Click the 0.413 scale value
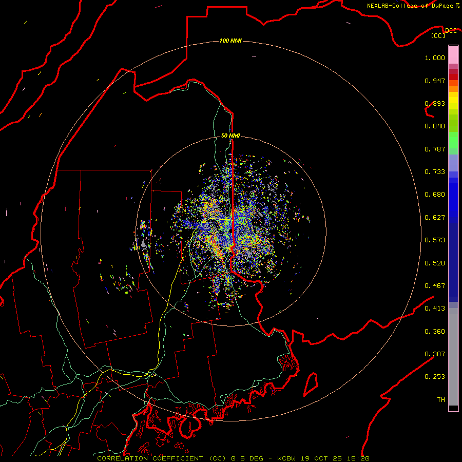Screen dimensions: 462x462 [x=435, y=309]
